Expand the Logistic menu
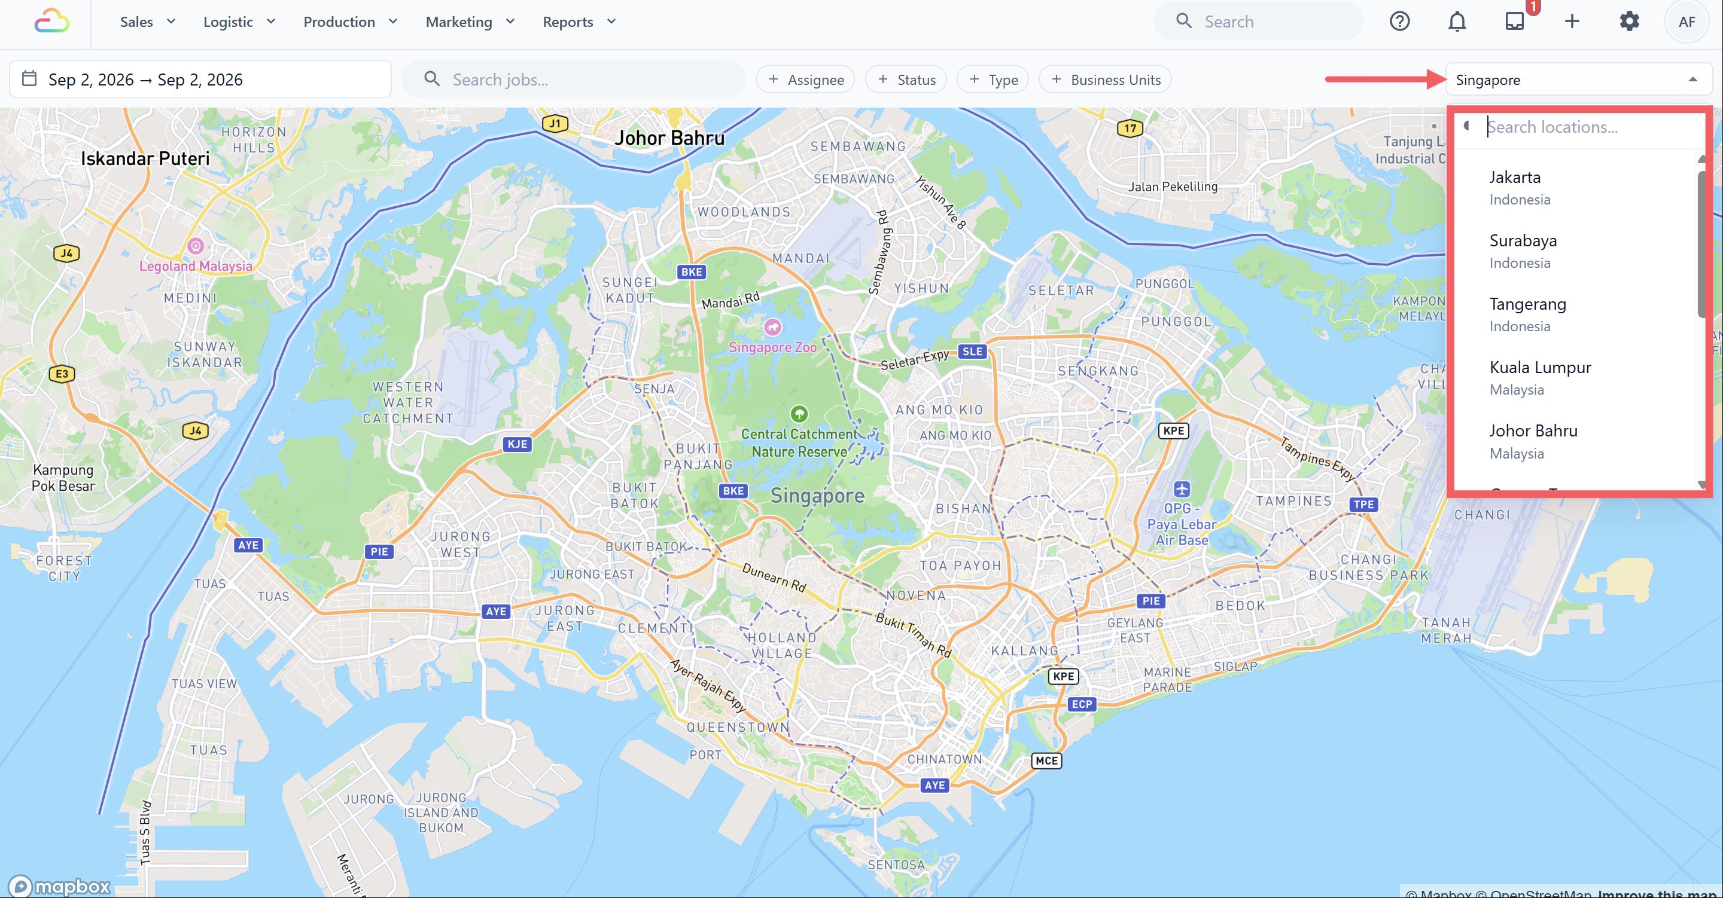 point(239,22)
